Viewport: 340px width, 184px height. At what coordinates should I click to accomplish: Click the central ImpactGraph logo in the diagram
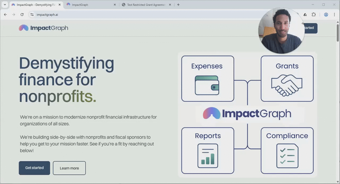[247, 114]
